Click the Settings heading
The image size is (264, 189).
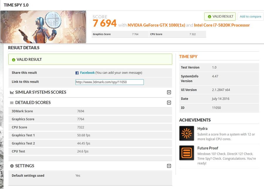click(x=25, y=166)
